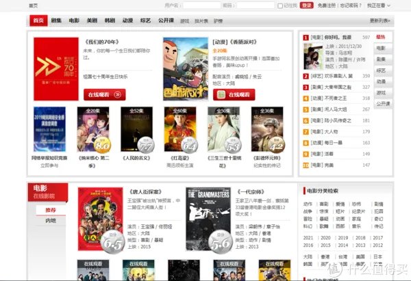
Task: Open the 《唐人街探案》 movie poster
Action: click(x=100, y=219)
